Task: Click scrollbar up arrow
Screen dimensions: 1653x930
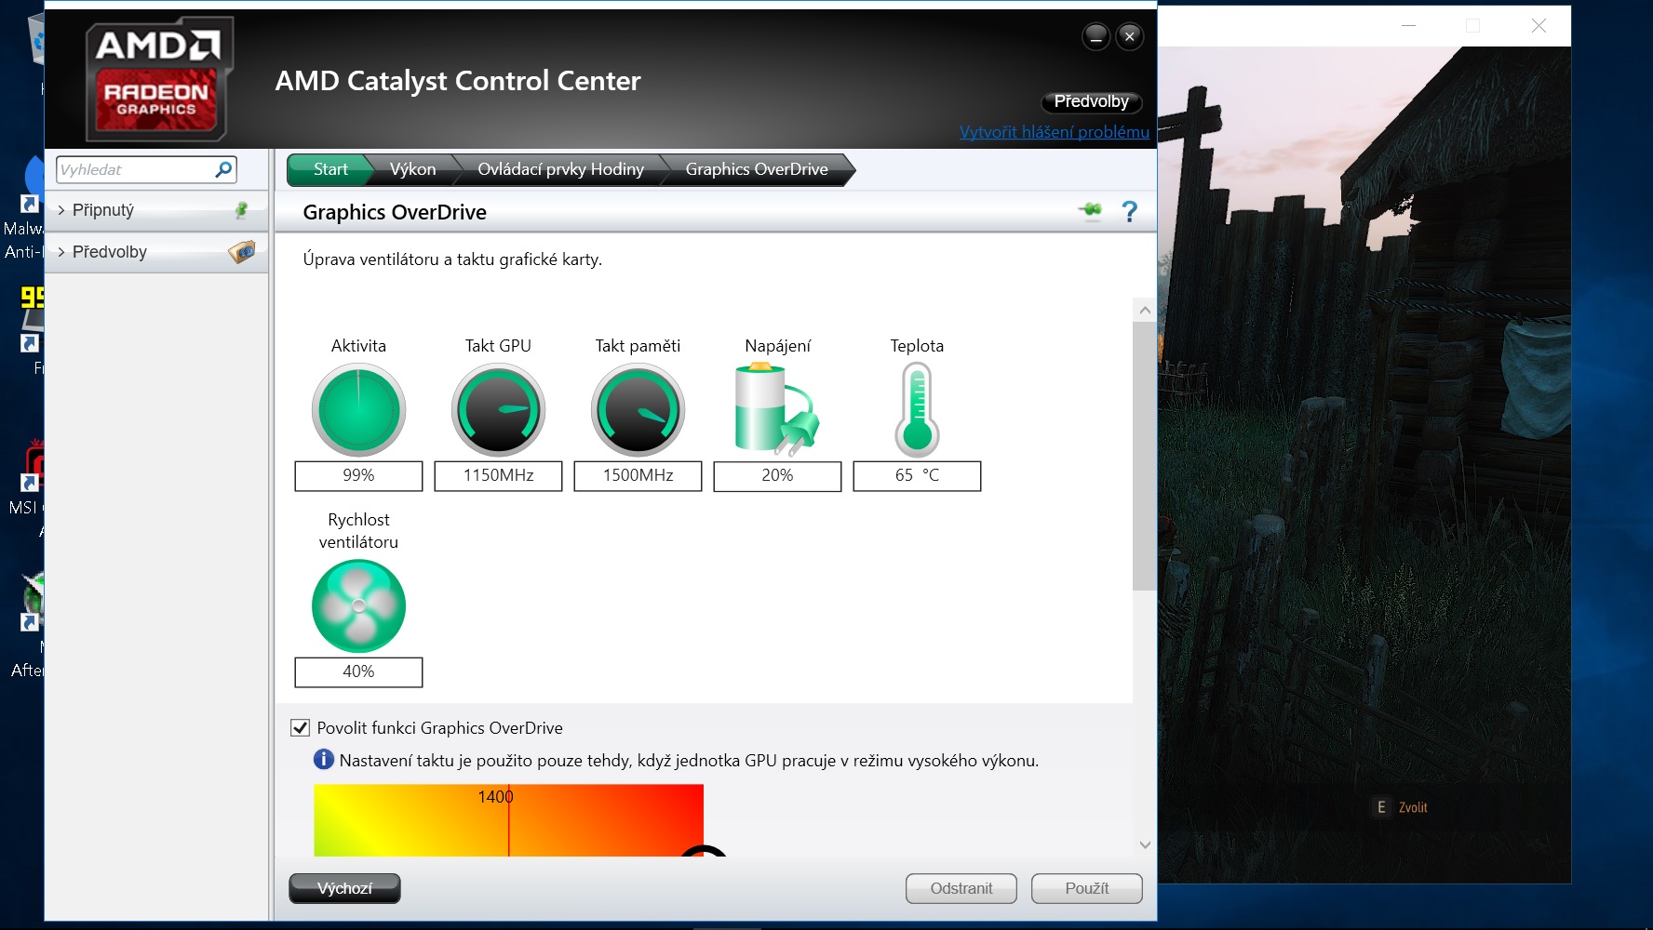Action: point(1145,310)
